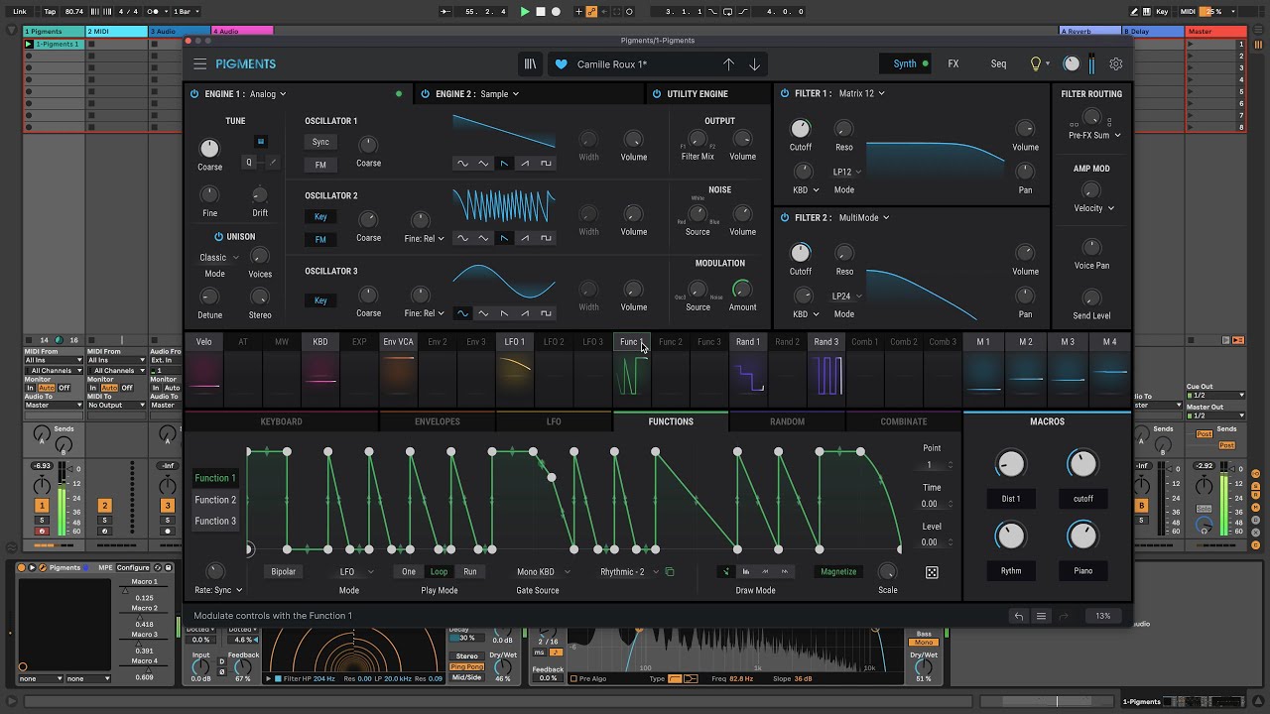Start playback in Ableton transport
Screen dimensions: 1270x714
(x=525, y=12)
